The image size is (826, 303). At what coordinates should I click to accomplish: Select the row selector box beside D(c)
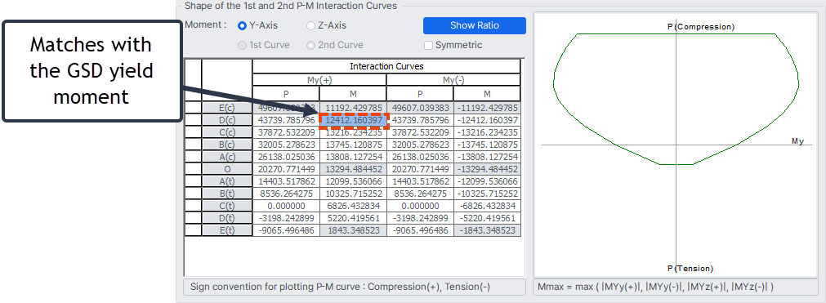click(194, 121)
